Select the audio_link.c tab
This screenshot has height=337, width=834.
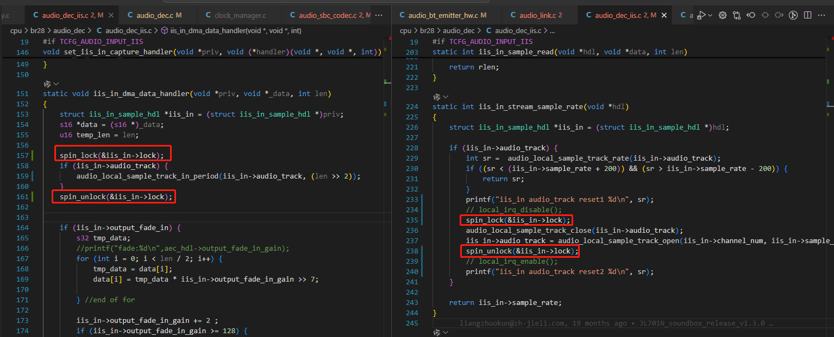537,15
